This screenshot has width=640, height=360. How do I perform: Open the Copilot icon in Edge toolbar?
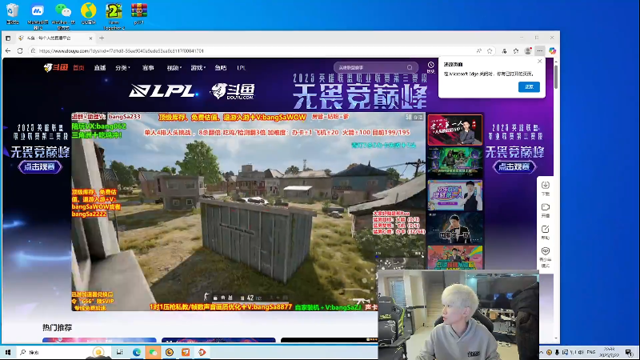(x=552, y=51)
